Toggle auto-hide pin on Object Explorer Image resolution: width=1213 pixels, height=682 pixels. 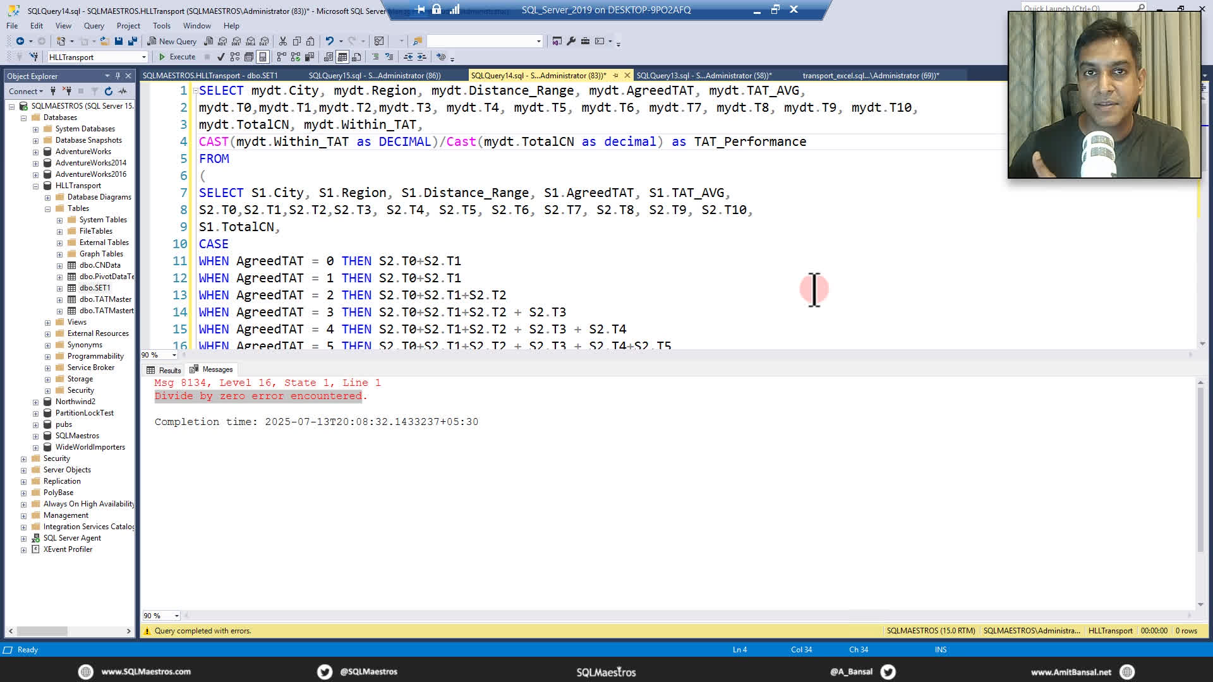tap(118, 76)
